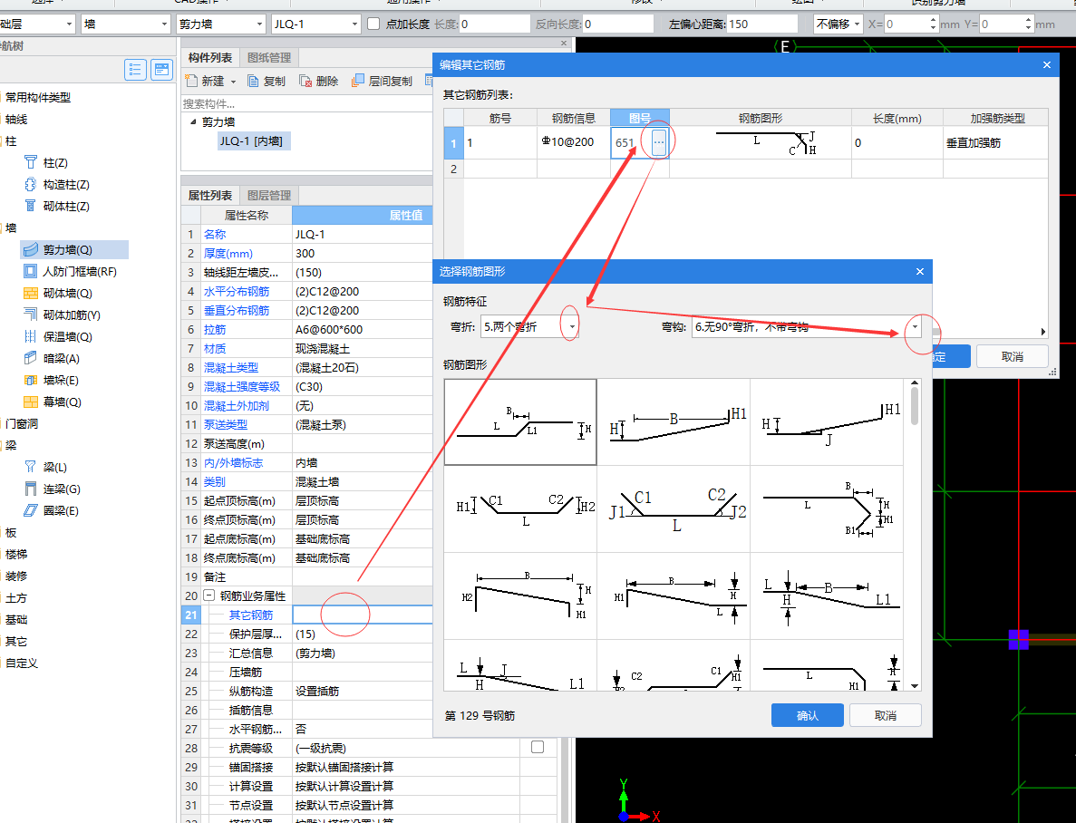Select 砌体柱(Z) item icon

[x=30, y=206]
